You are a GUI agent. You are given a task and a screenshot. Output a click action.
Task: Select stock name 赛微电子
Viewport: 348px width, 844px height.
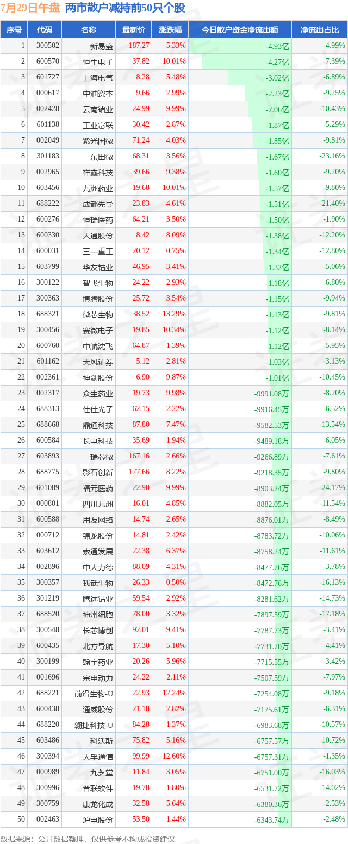click(98, 330)
